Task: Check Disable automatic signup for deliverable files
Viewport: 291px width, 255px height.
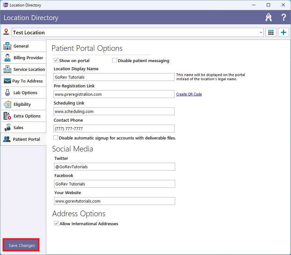Action: [x=55, y=138]
